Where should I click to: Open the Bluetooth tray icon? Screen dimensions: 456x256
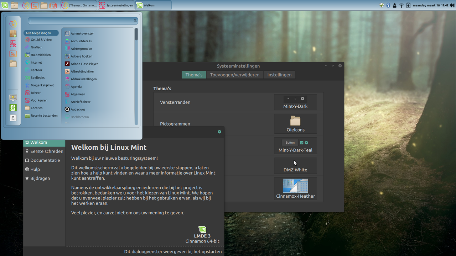click(x=388, y=5)
